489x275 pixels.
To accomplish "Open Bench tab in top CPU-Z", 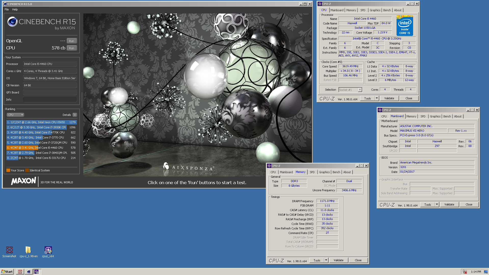I will tap(387, 10).
